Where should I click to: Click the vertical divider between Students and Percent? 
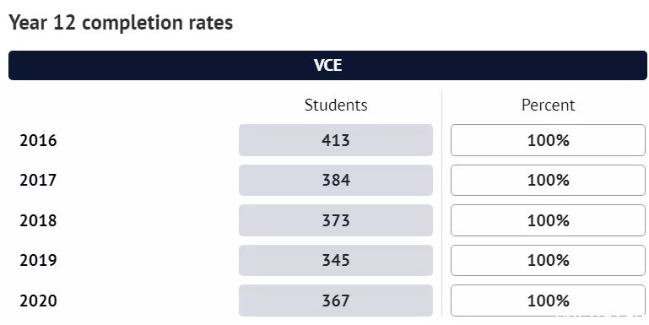[x=441, y=203]
